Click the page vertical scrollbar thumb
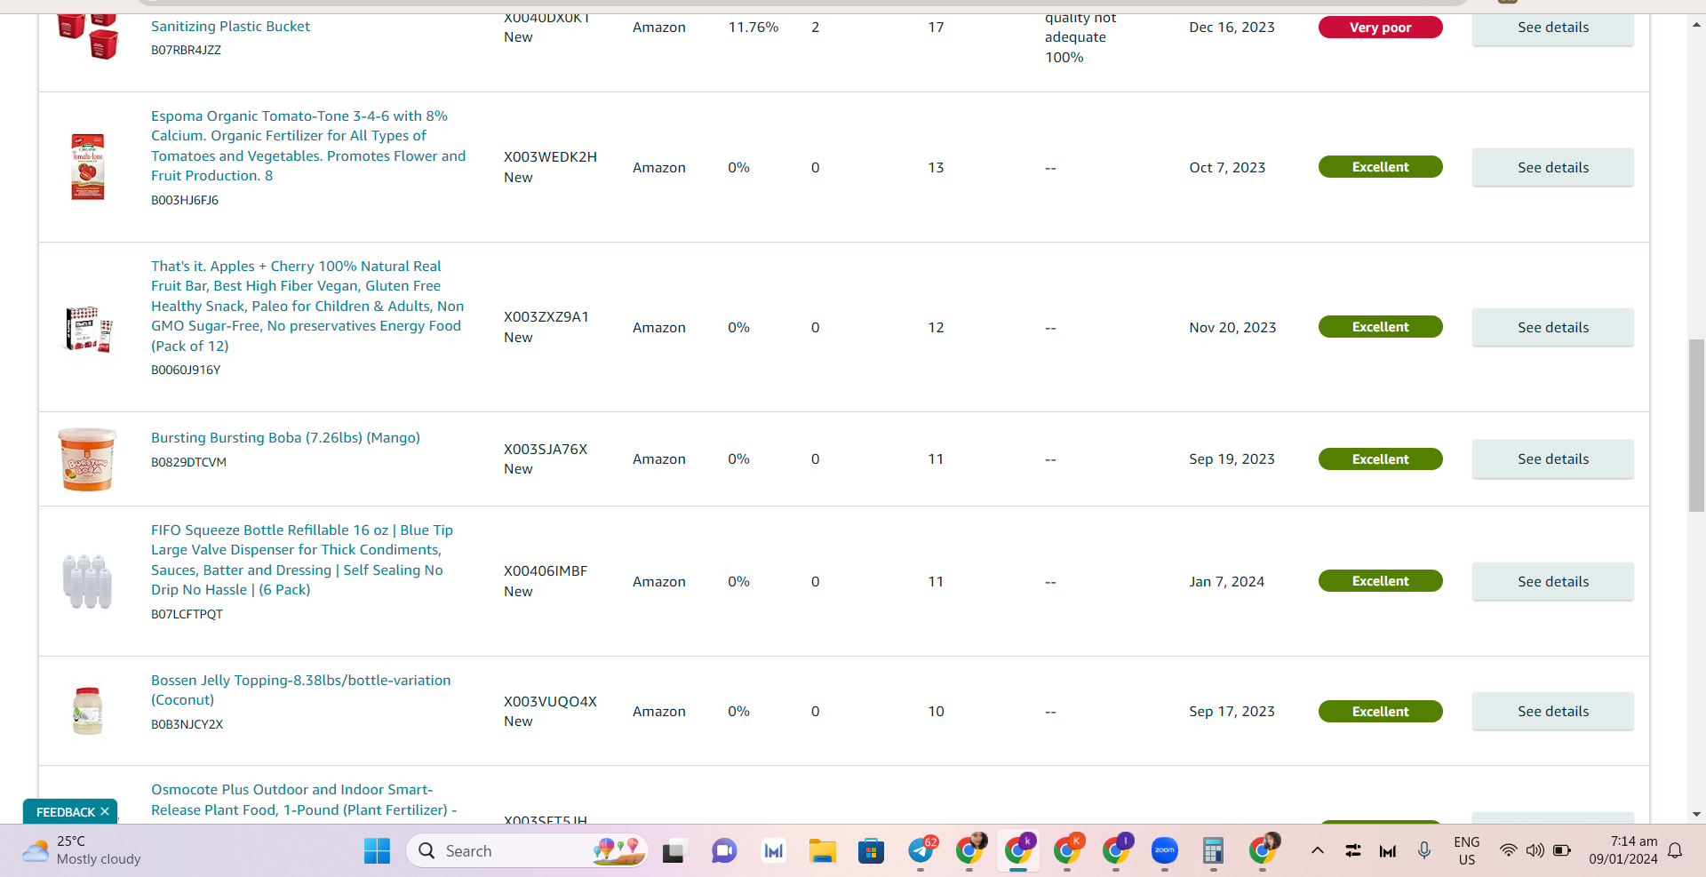 pos(1696,425)
